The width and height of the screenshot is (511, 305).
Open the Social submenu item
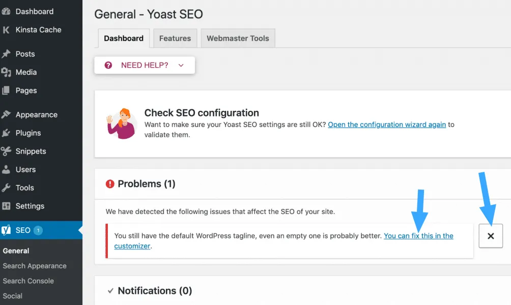click(x=13, y=296)
